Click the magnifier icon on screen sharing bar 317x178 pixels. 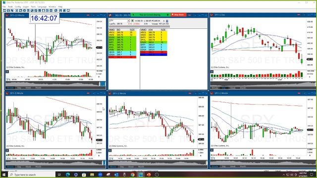pos(133,15)
